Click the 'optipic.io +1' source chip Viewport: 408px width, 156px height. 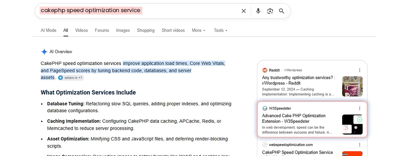point(71,78)
